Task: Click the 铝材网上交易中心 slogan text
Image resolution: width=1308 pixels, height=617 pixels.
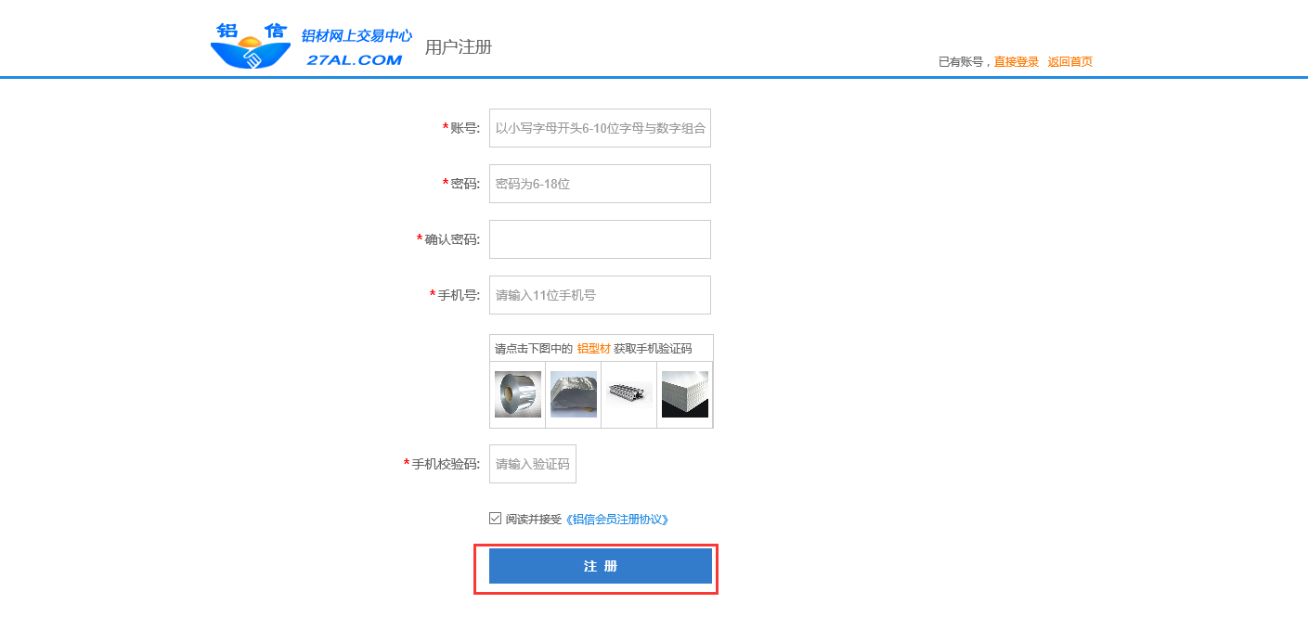Action: coord(356,35)
